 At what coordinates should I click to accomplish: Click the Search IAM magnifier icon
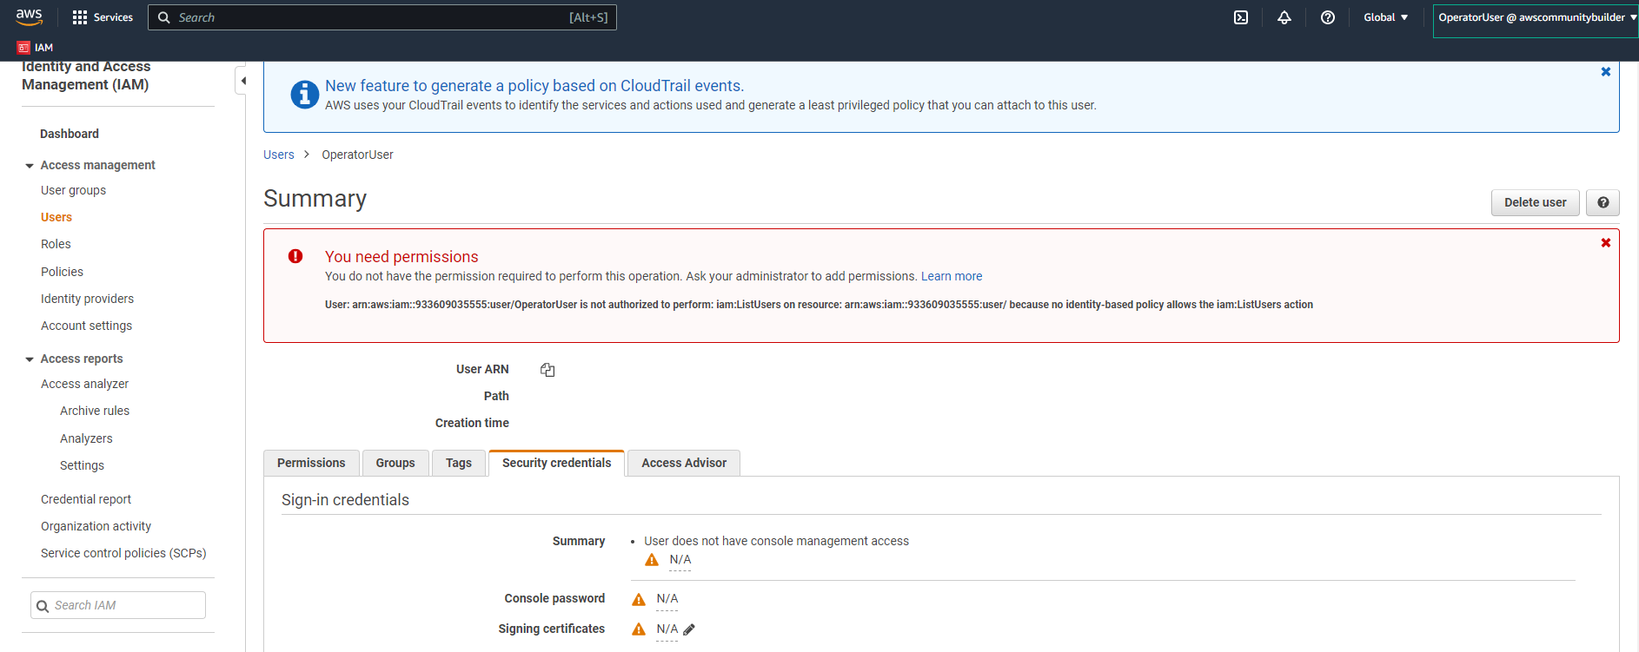[x=43, y=606]
